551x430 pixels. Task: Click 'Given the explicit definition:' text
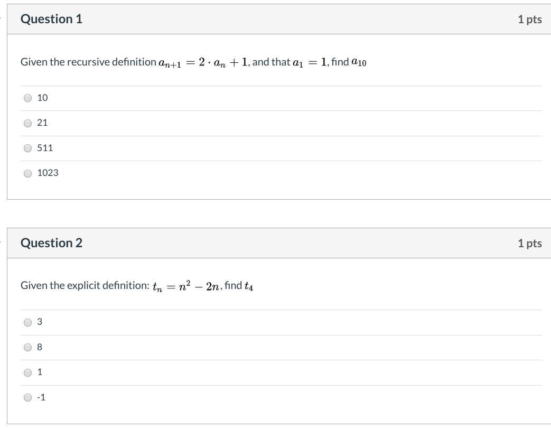click(85, 285)
